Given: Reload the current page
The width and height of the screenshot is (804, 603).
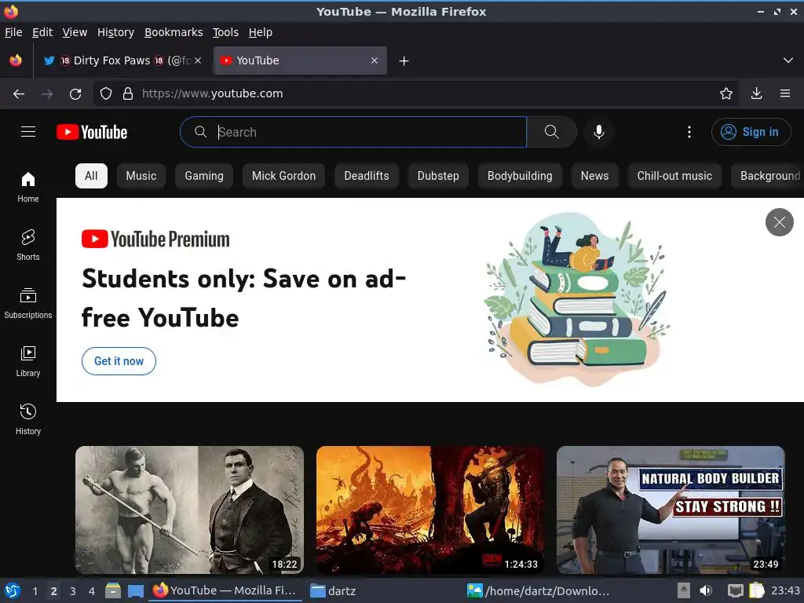Looking at the screenshot, I should tap(75, 93).
